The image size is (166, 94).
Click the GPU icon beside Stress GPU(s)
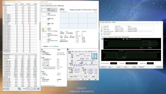(102, 35)
